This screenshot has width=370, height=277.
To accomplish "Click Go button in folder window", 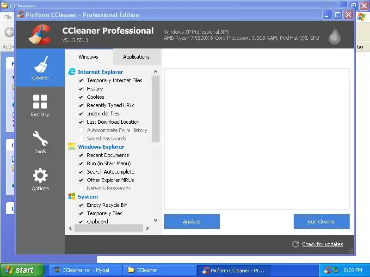I will click(x=360, y=47).
